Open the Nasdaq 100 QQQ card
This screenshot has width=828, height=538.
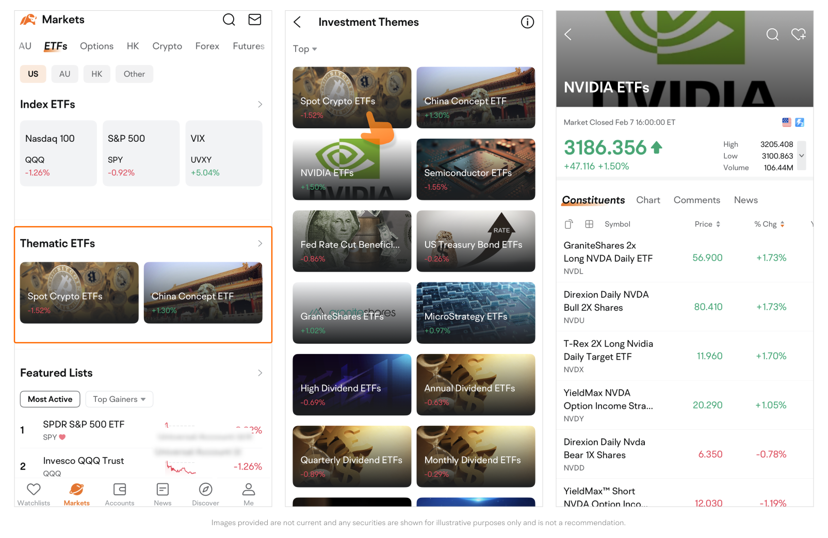(x=58, y=153)
